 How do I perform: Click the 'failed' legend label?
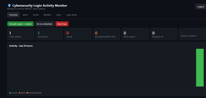[x=23, y=93]
